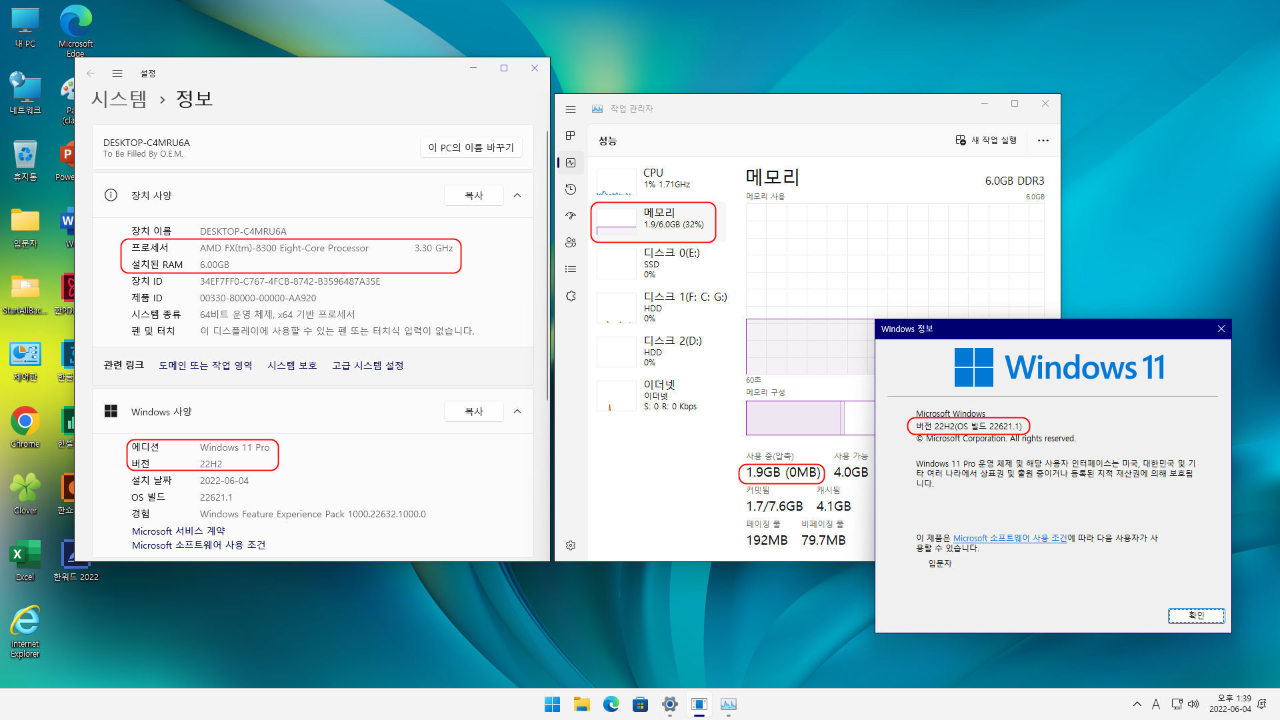Open the clock showing 오후 1:39
The height and width of the screenshot is (720, 1280).
click(1230, 704)
